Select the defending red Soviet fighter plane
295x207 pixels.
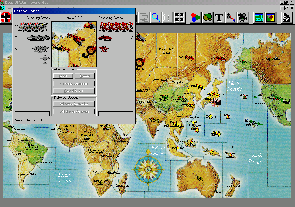[104, 49]
